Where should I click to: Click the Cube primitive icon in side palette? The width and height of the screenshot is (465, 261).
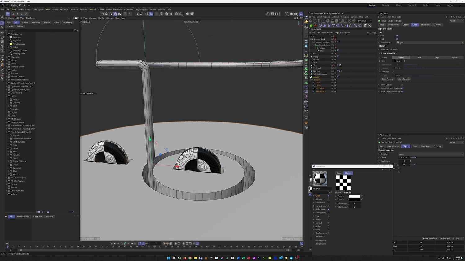coord(306,45)
